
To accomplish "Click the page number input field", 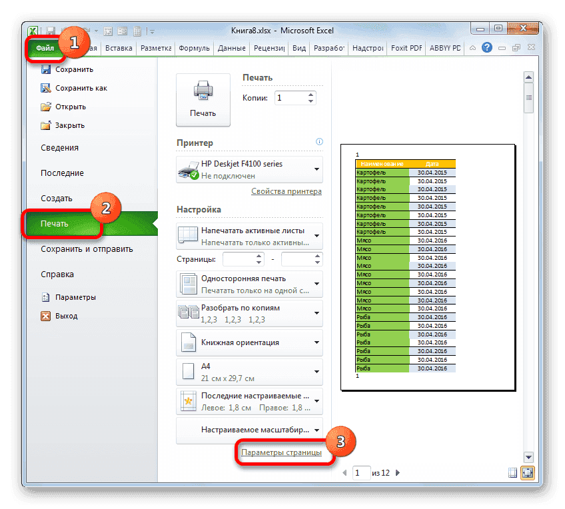I will [x=360, y=472].
